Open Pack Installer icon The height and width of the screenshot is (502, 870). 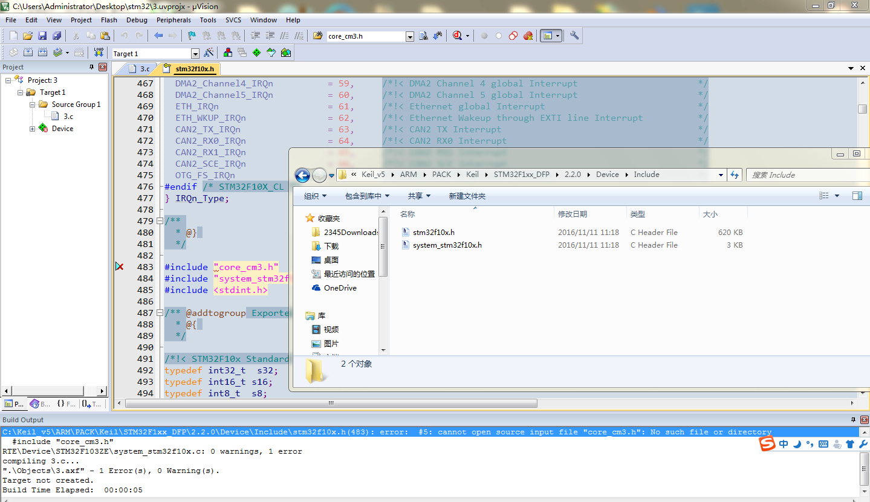point(286,53)
